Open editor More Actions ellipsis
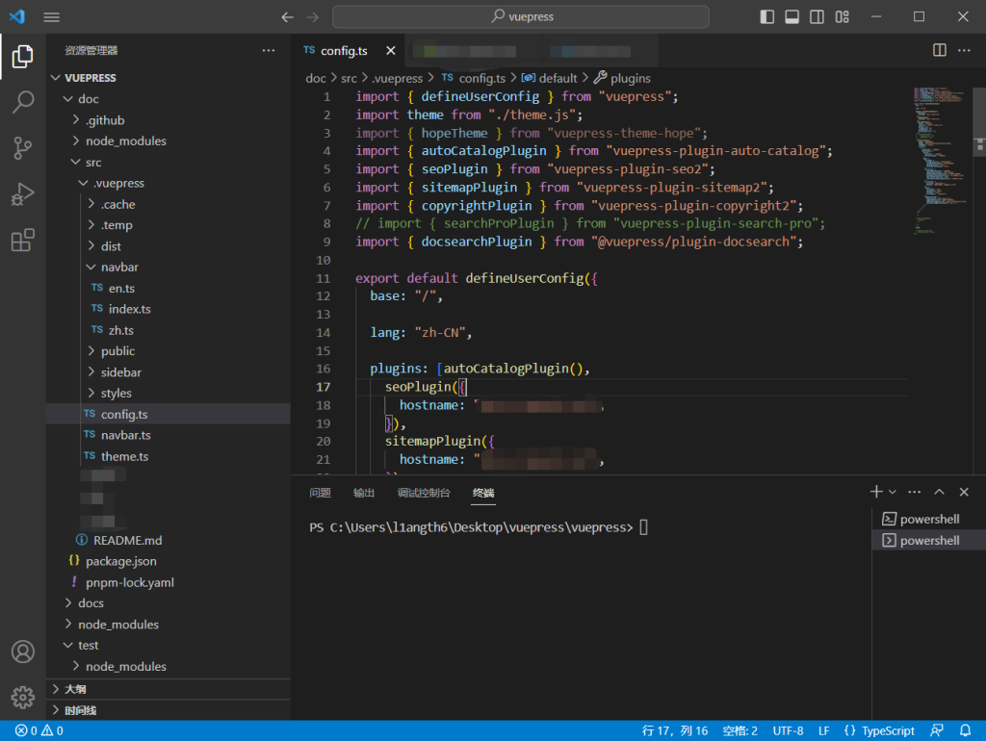986x741 pixels. pyautogui.click(x=964, y=50)
